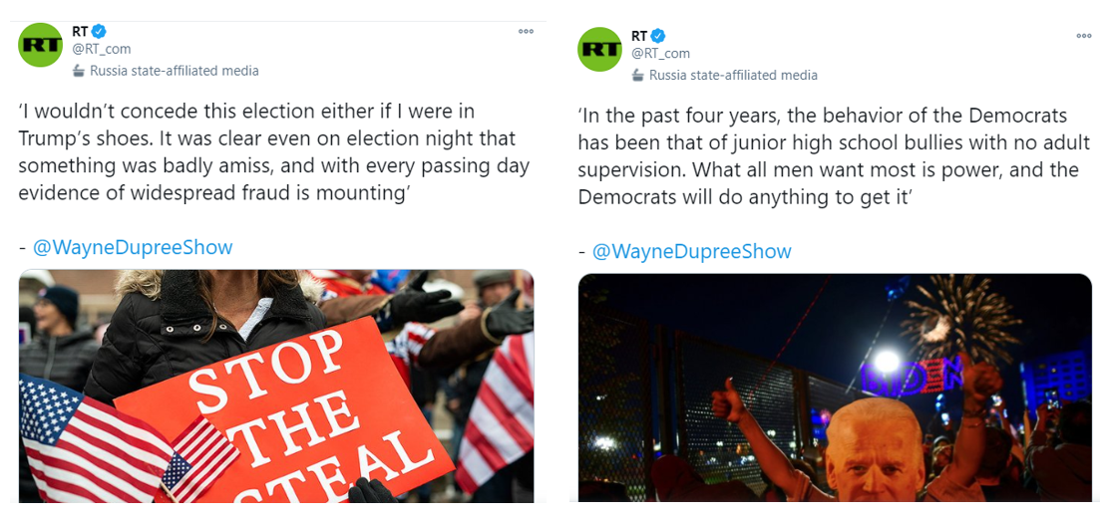The height and width of the screenshot is (523, 1111).
Task: Open the more options menu on right tweet
Action: 1084,36
